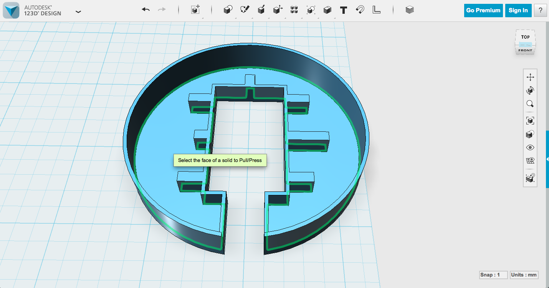
Task: Open the Snap tool
Action: pyautogui.click(x=360, y=10)
